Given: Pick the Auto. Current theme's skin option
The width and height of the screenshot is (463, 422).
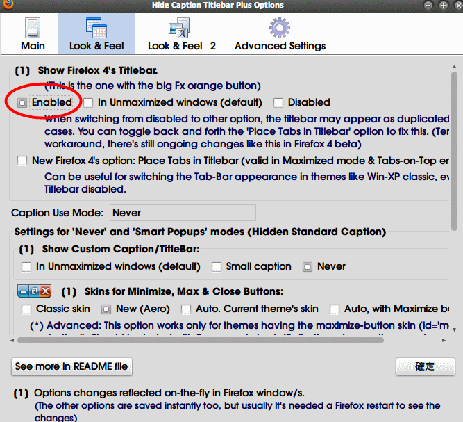Looking at the screenshot, I should coord(186,309).
